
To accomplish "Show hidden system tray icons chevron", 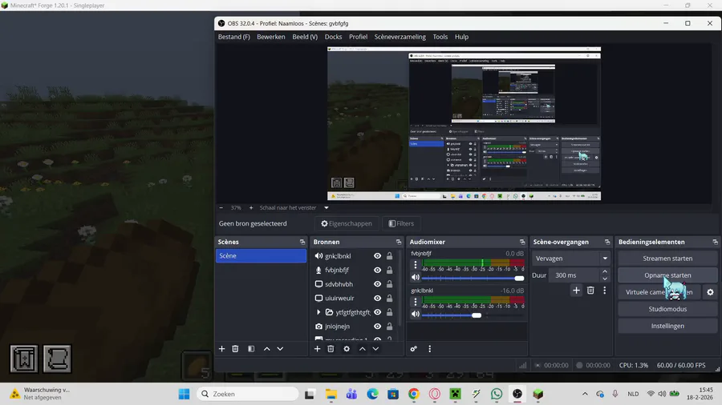I will 585,394.
